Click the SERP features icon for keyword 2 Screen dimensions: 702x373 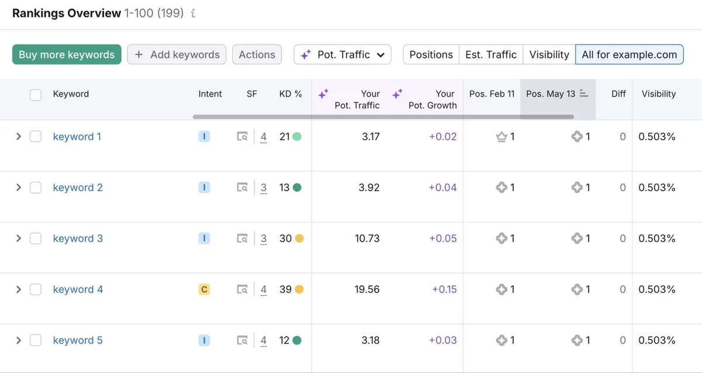pos(242,188)
